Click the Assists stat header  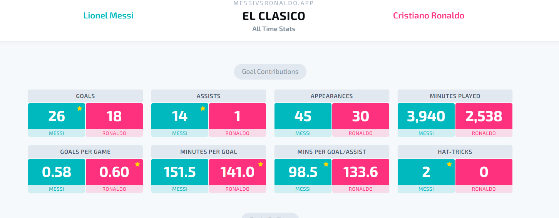209,96
